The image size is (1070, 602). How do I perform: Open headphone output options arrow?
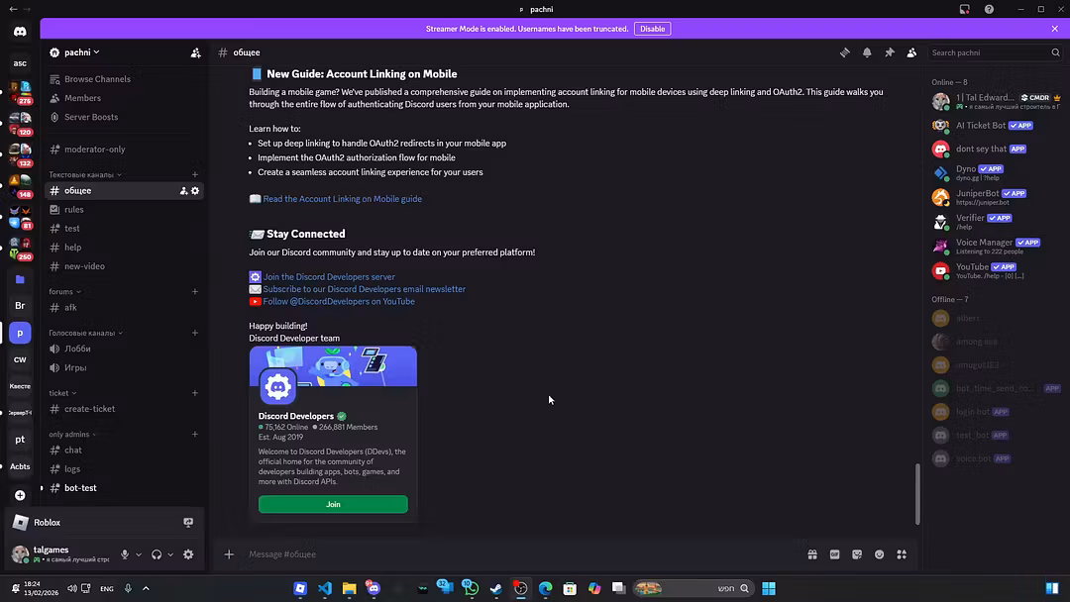click(170, 554)
